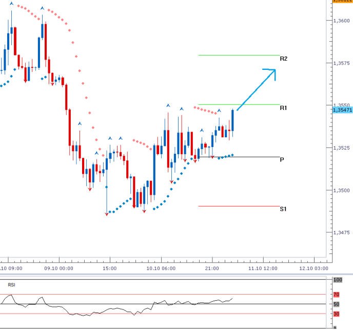Click the S1 support level label

[283, 209]
